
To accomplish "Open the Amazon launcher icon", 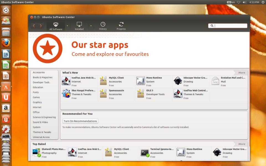I will pos(6,108).
